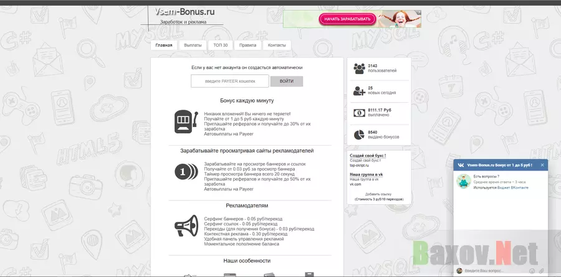Click the chat widget title 'Vsem-Bonus.ru Бонус от 1 до 5 руб !'
The image size is (561, 277).
(499, 165)
